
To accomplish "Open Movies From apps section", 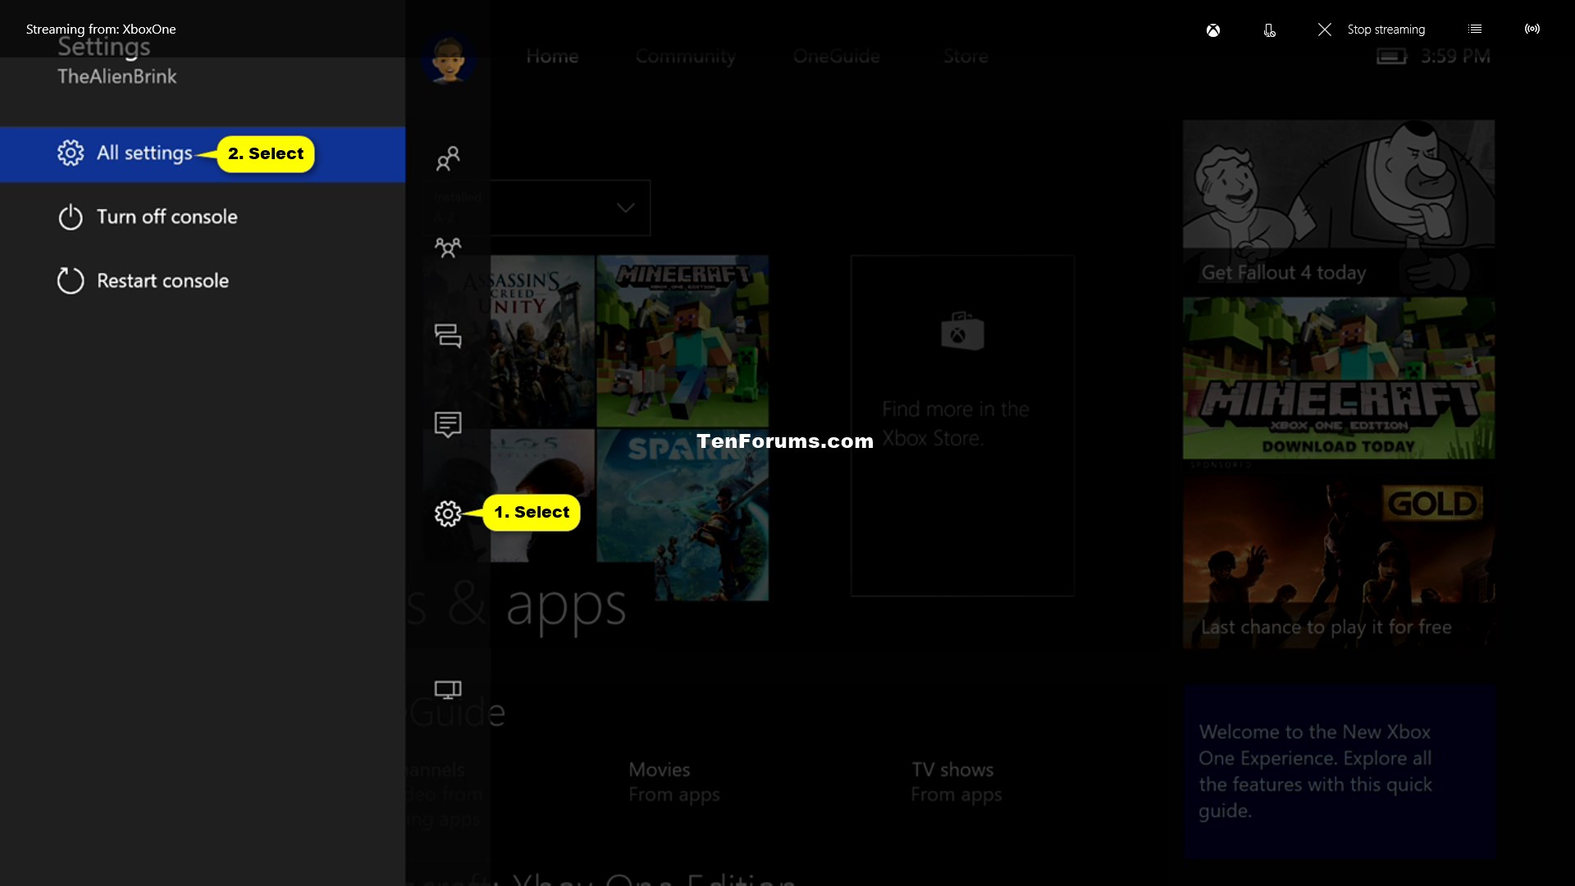I will pos(674,781).
